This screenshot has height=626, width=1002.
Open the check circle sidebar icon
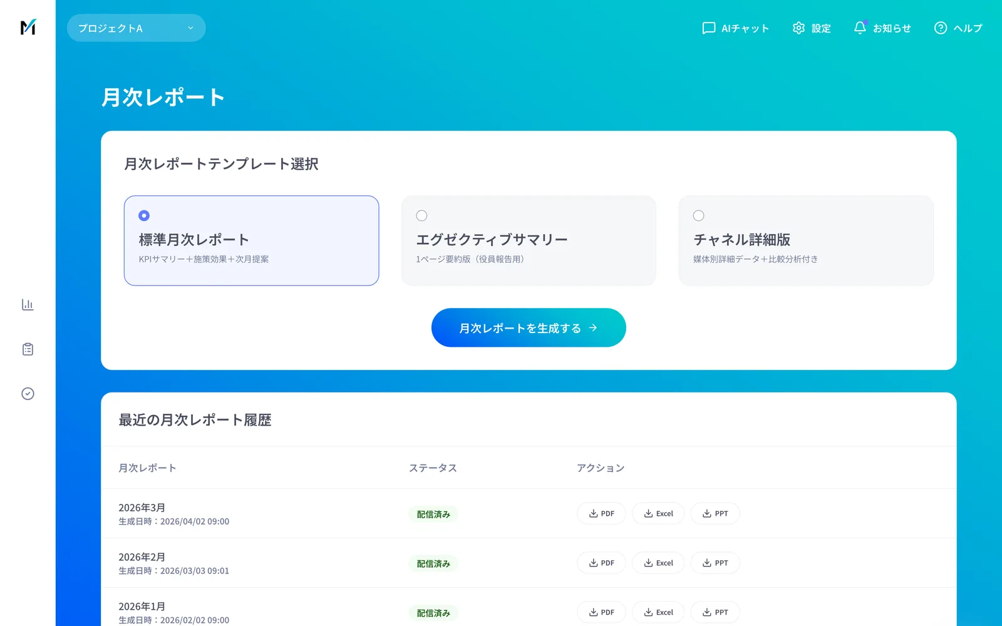pyautogui.click(x=28, y=394)
